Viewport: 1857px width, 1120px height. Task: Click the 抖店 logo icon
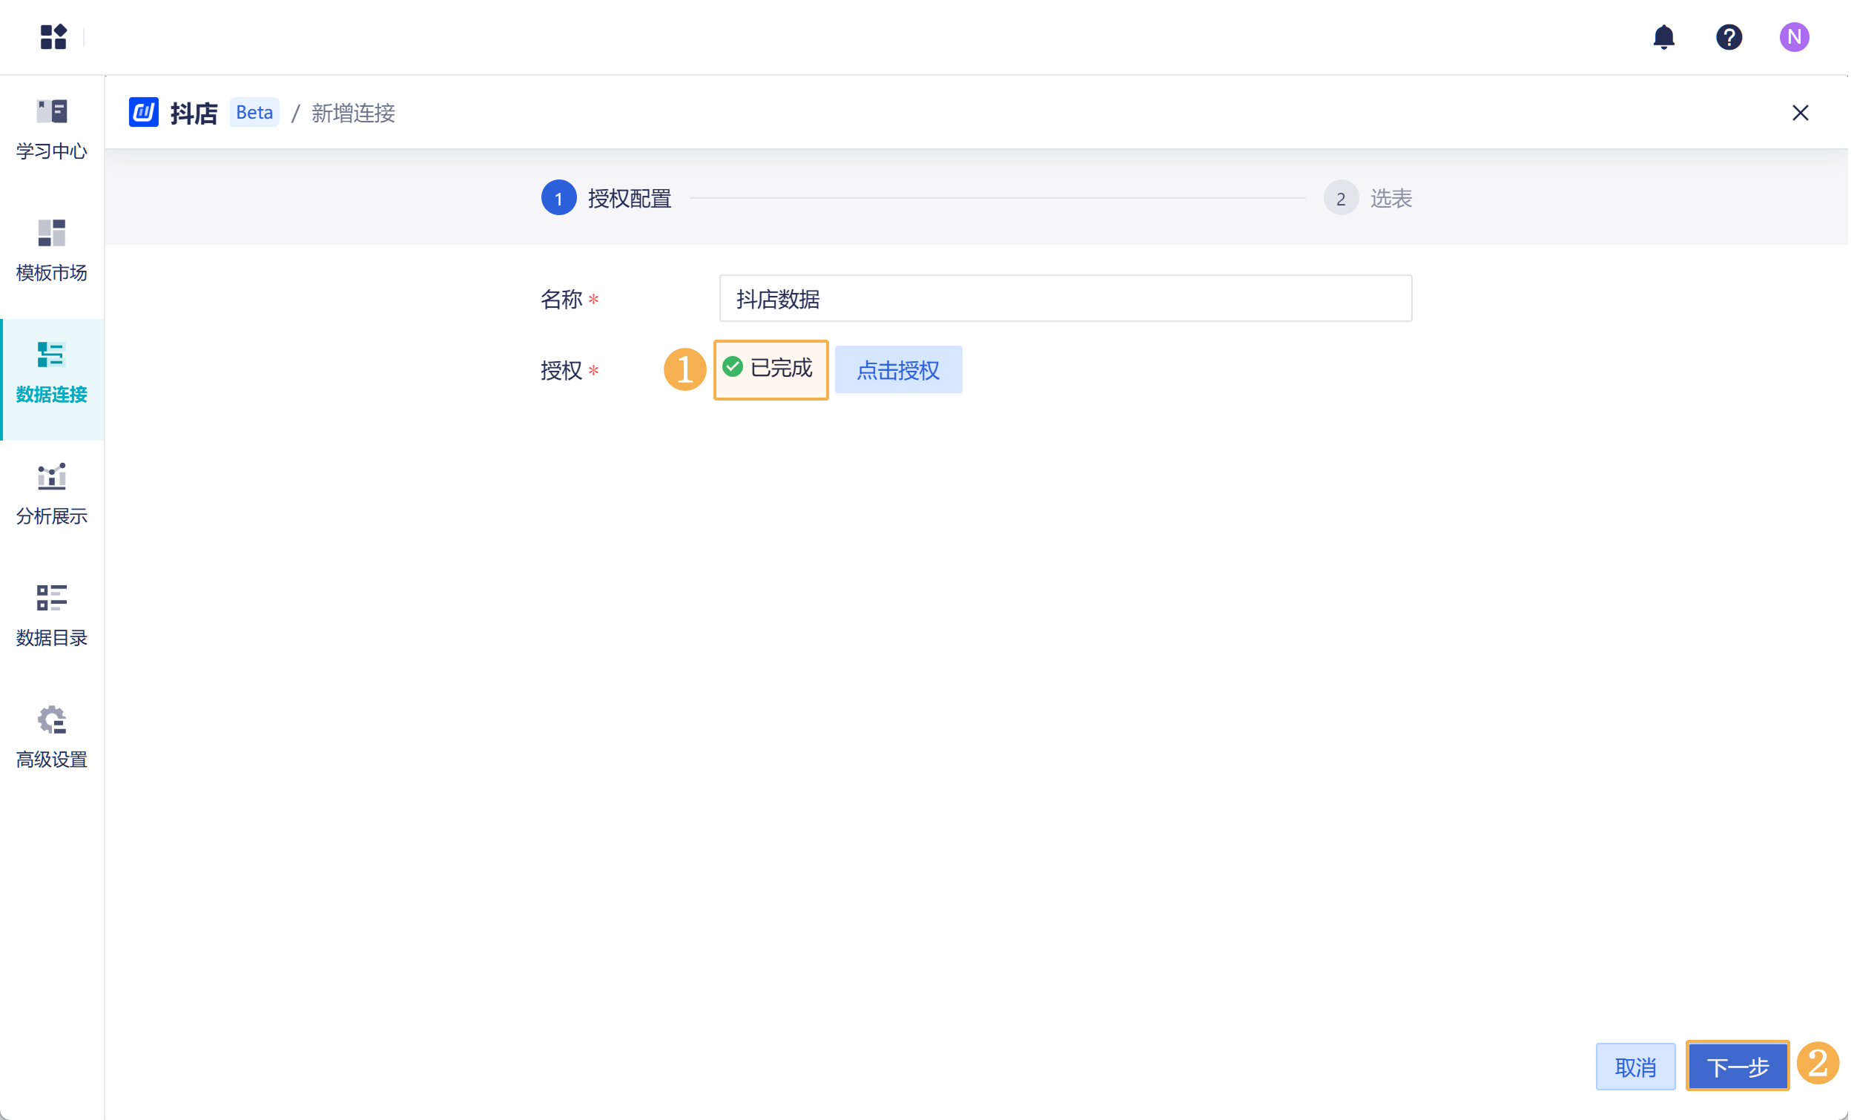tap(143, 112)
